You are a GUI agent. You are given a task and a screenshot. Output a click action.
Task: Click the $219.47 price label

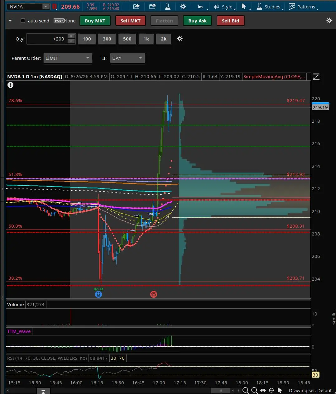295,101
